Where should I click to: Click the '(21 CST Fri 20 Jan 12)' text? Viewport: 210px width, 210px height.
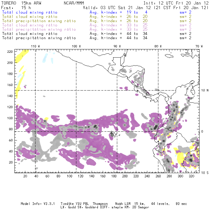coord(181,8)
